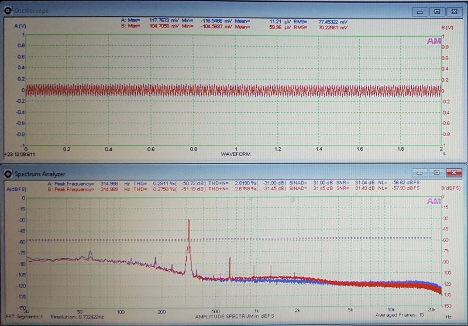
Task: Click channel B Max value '104.7058 mV'
Action: 164,26
